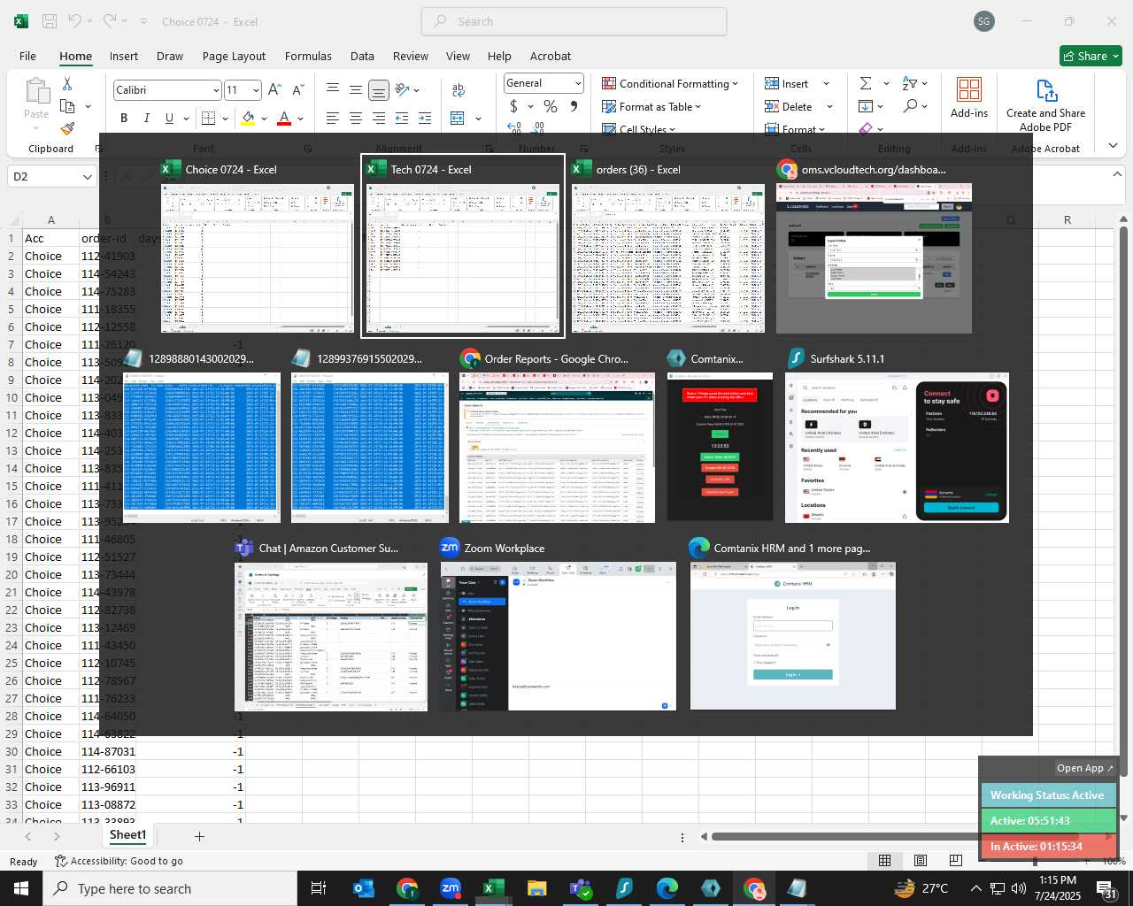The image size is (1133, 906).
Task: Click the Share button
Action: coord(1091,56)
